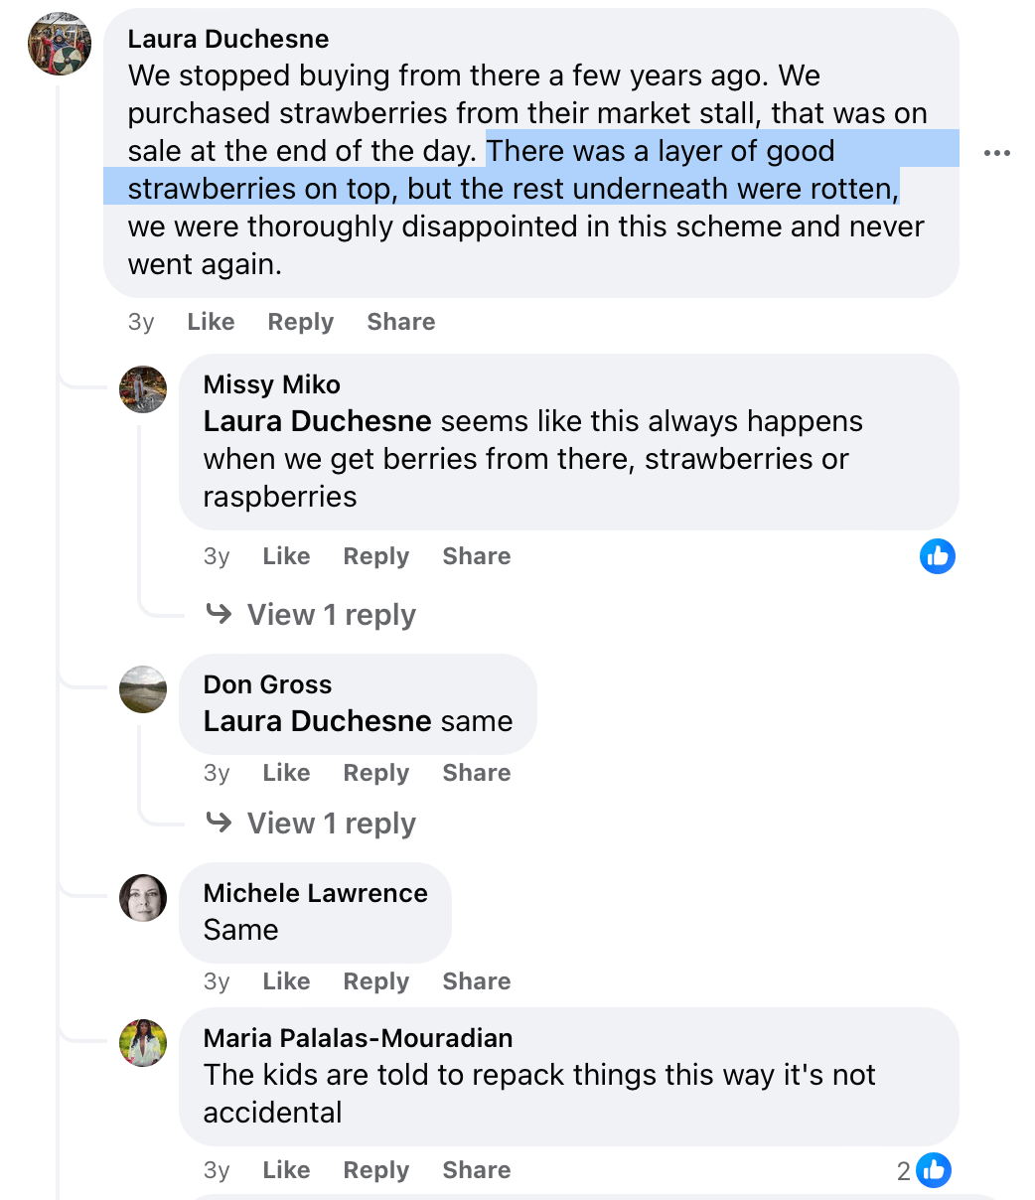The width and height of the screenshot is (1035, 1200).
Task: Click Reply under Maria Palalas-Mouradian's comment
Action: (375, 1169)
